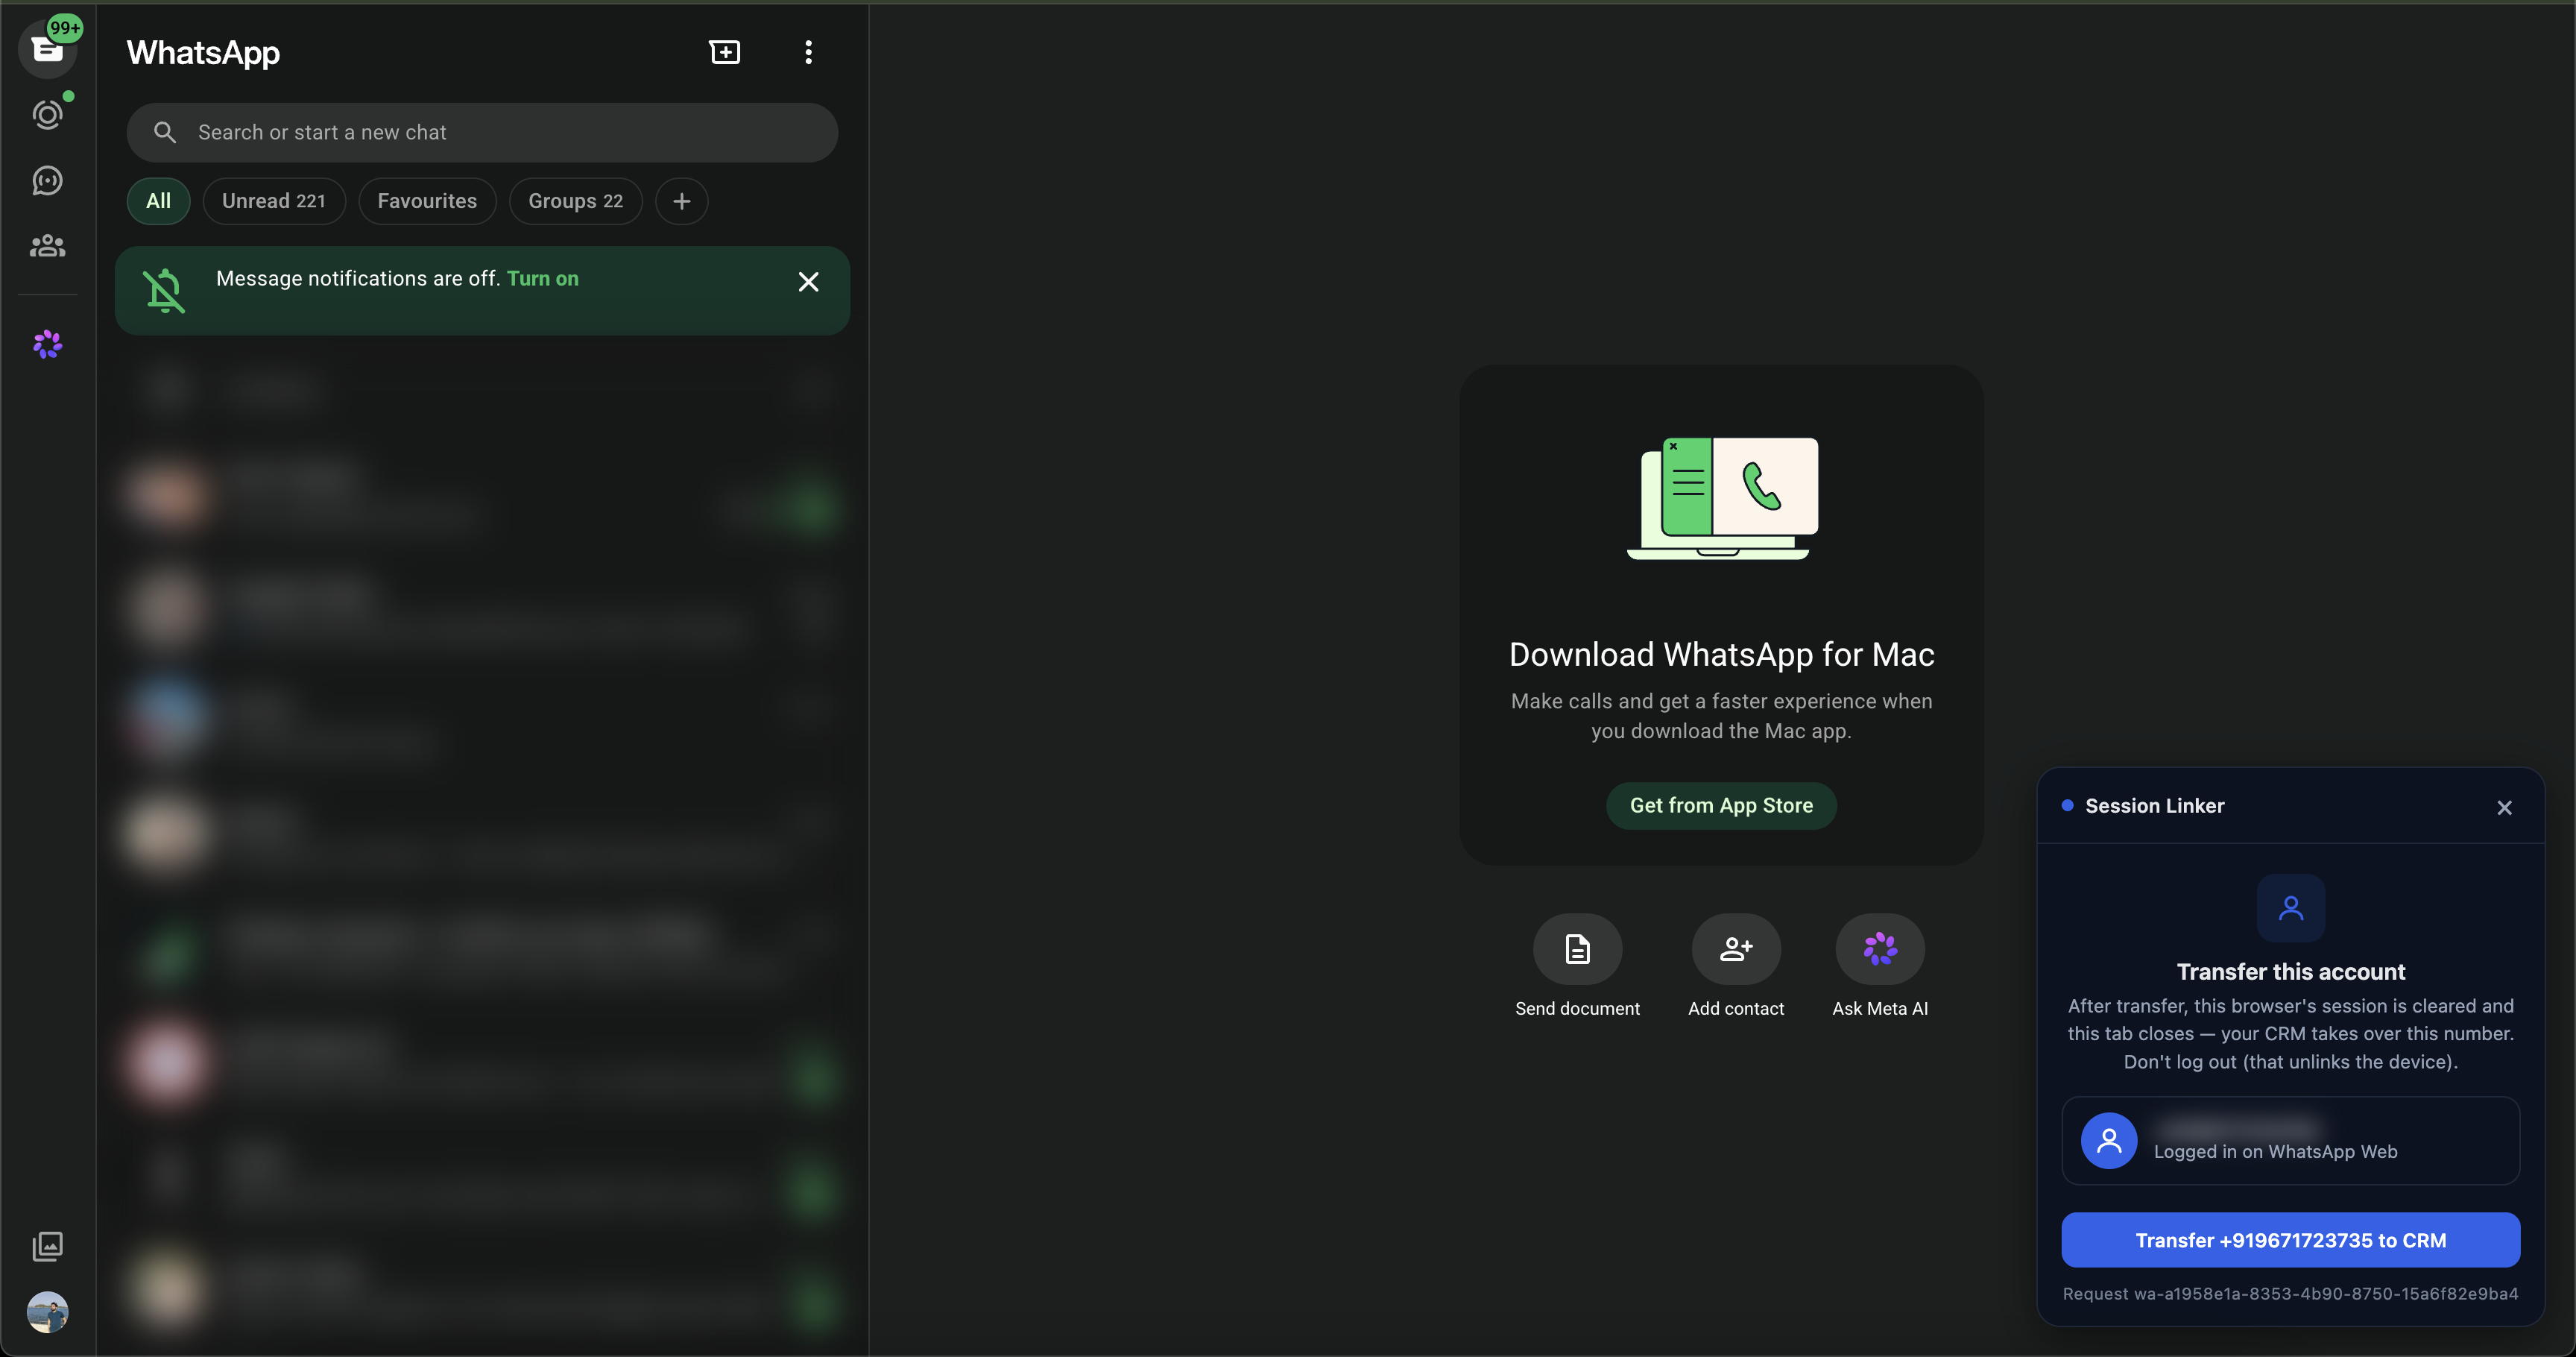Click the laptop illustration on download card
The height and width of the screenshot is (1357, 2576).
click(x=1722, y=498)
